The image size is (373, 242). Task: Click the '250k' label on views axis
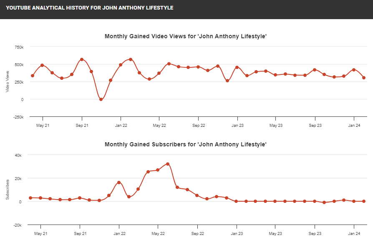point(19,82)
